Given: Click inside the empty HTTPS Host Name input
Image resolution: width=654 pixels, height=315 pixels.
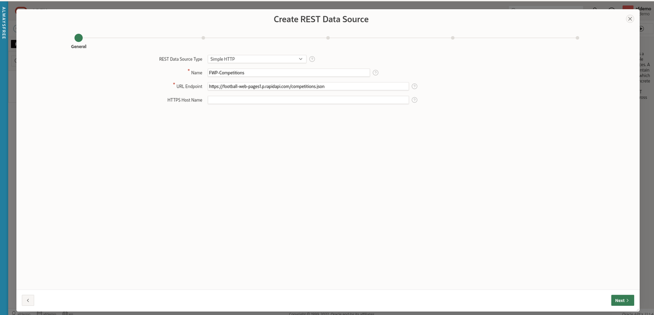Looking at the screenshot, I should pyautogui.click(x=307, y=100).
